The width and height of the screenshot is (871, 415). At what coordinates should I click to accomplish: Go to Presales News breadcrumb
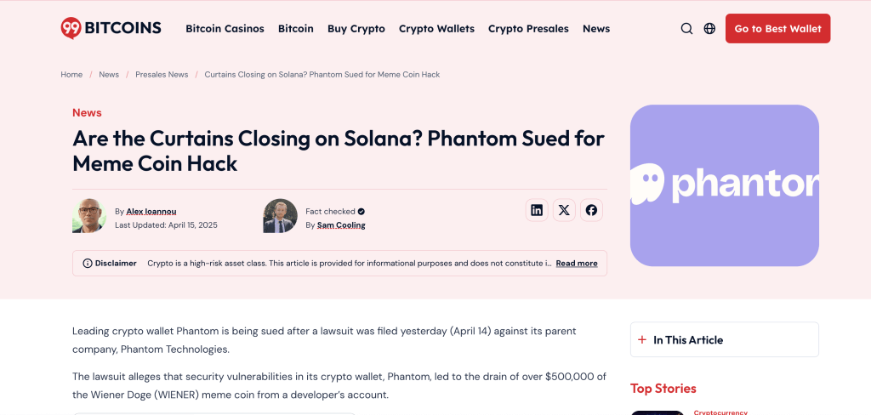pos(162,75)
